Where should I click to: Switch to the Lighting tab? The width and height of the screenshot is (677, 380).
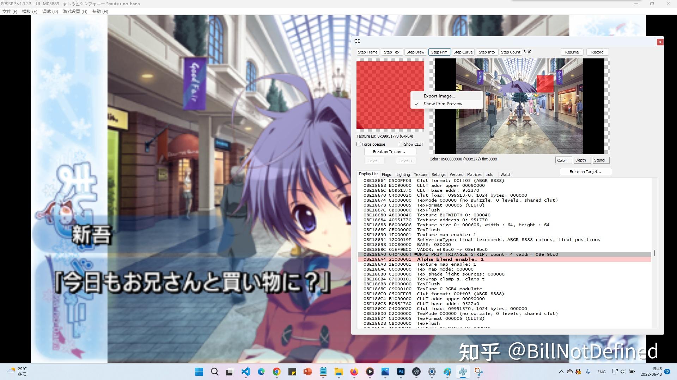coord(403,175)
